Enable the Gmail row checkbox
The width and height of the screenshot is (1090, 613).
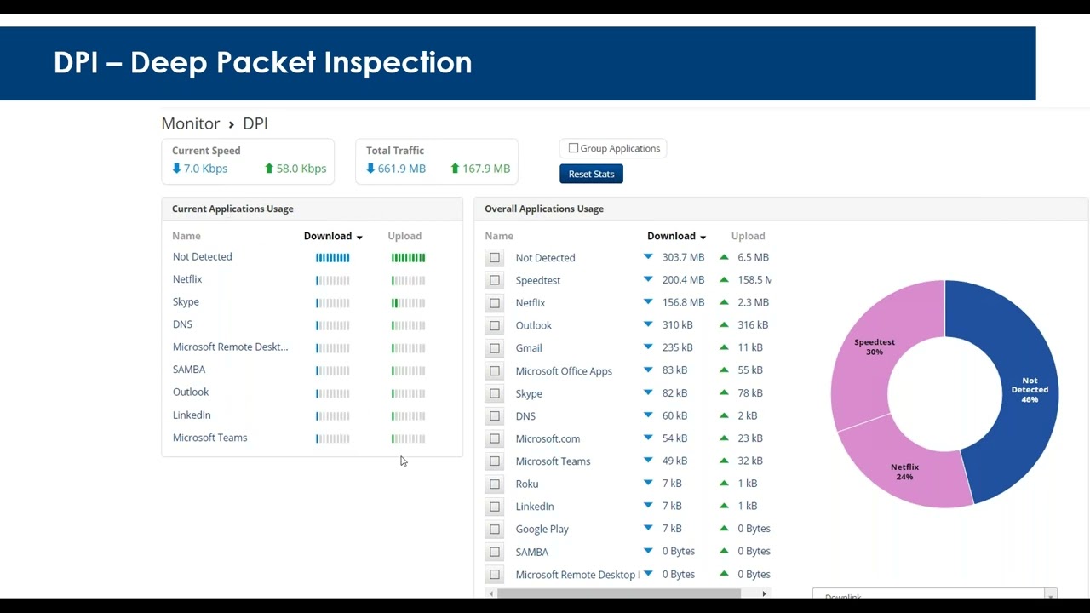(x=495, y=348)
